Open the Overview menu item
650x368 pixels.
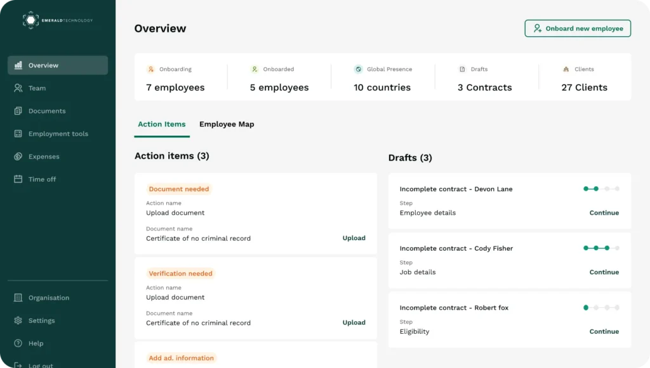[x=58, y=65]
